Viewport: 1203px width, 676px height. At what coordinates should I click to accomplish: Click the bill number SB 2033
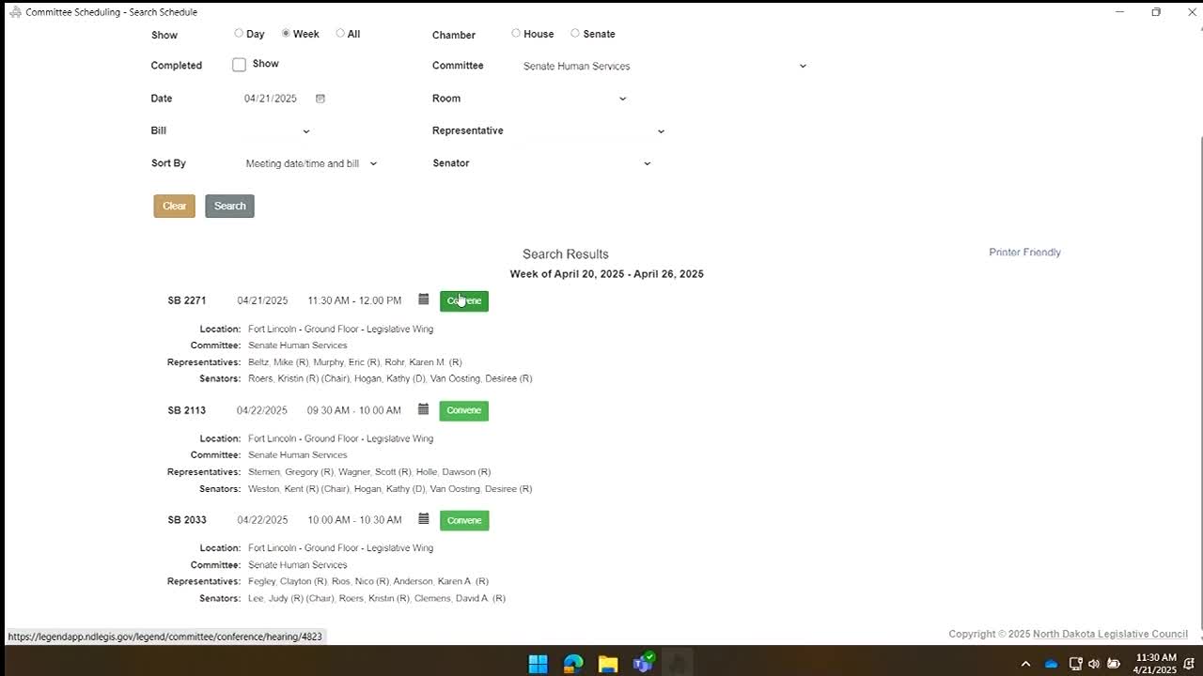click(187, 520)
